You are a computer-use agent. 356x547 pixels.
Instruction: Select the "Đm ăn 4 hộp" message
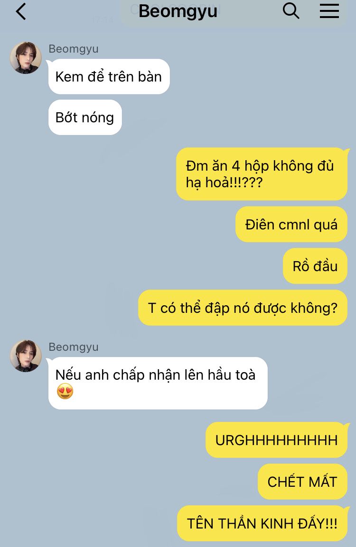(x=262, y=174)
